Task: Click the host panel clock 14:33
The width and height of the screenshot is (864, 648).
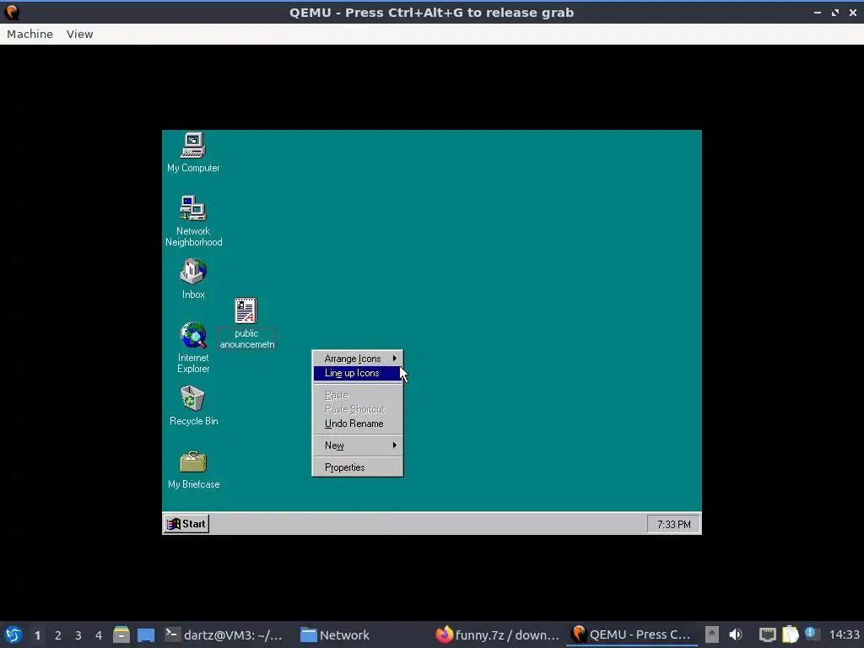Action: tap(844, 634)
